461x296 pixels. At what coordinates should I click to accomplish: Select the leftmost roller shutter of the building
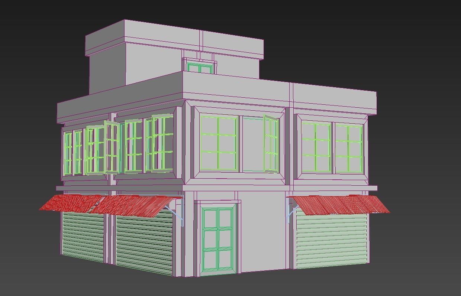(x=83, y=236)
